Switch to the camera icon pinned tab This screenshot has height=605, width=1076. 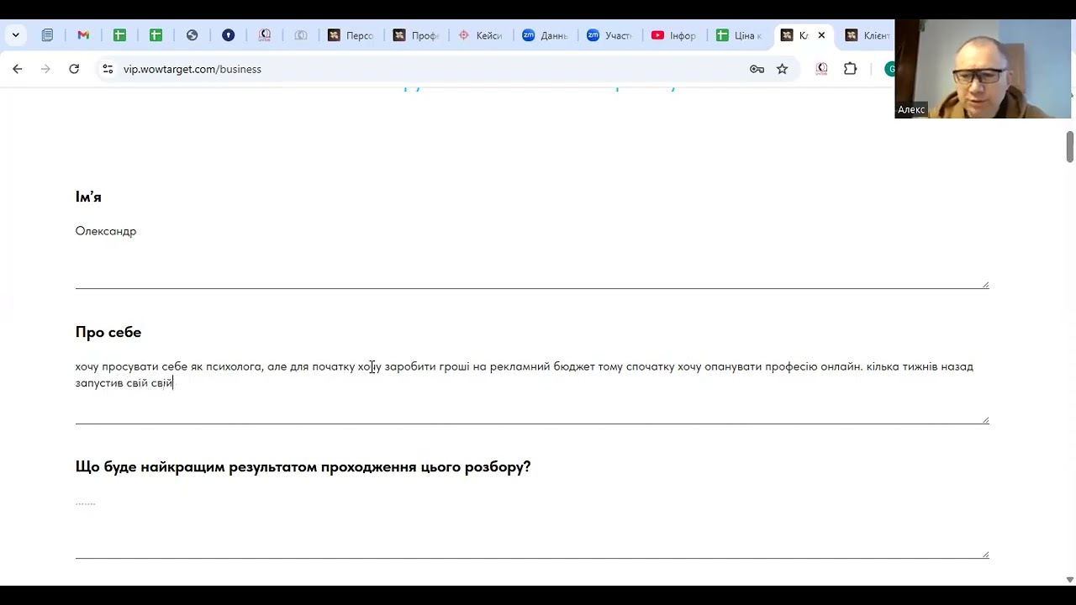pos(301,35)
